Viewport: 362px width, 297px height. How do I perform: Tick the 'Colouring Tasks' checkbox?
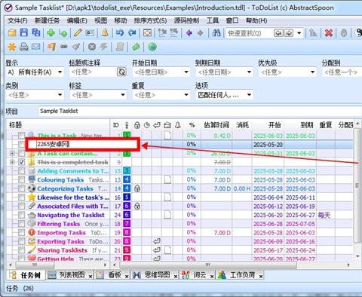[x=22, y=179]
